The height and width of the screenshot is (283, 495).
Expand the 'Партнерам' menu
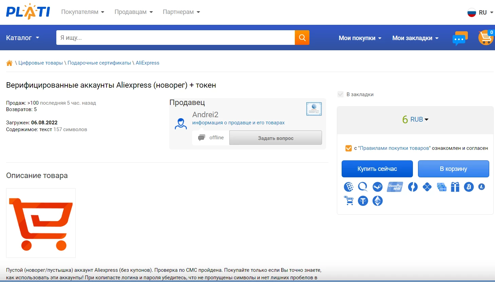(182, 12)
